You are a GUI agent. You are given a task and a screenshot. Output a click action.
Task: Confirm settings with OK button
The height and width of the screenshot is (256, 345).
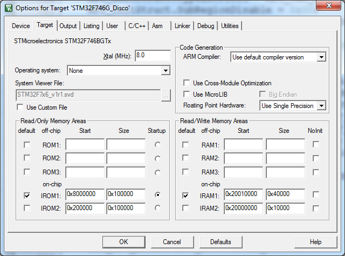point(123,242)
